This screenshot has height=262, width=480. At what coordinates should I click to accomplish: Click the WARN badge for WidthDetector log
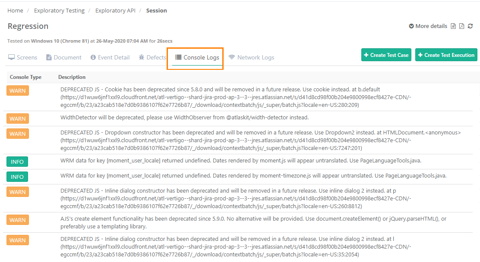[18, 119]
